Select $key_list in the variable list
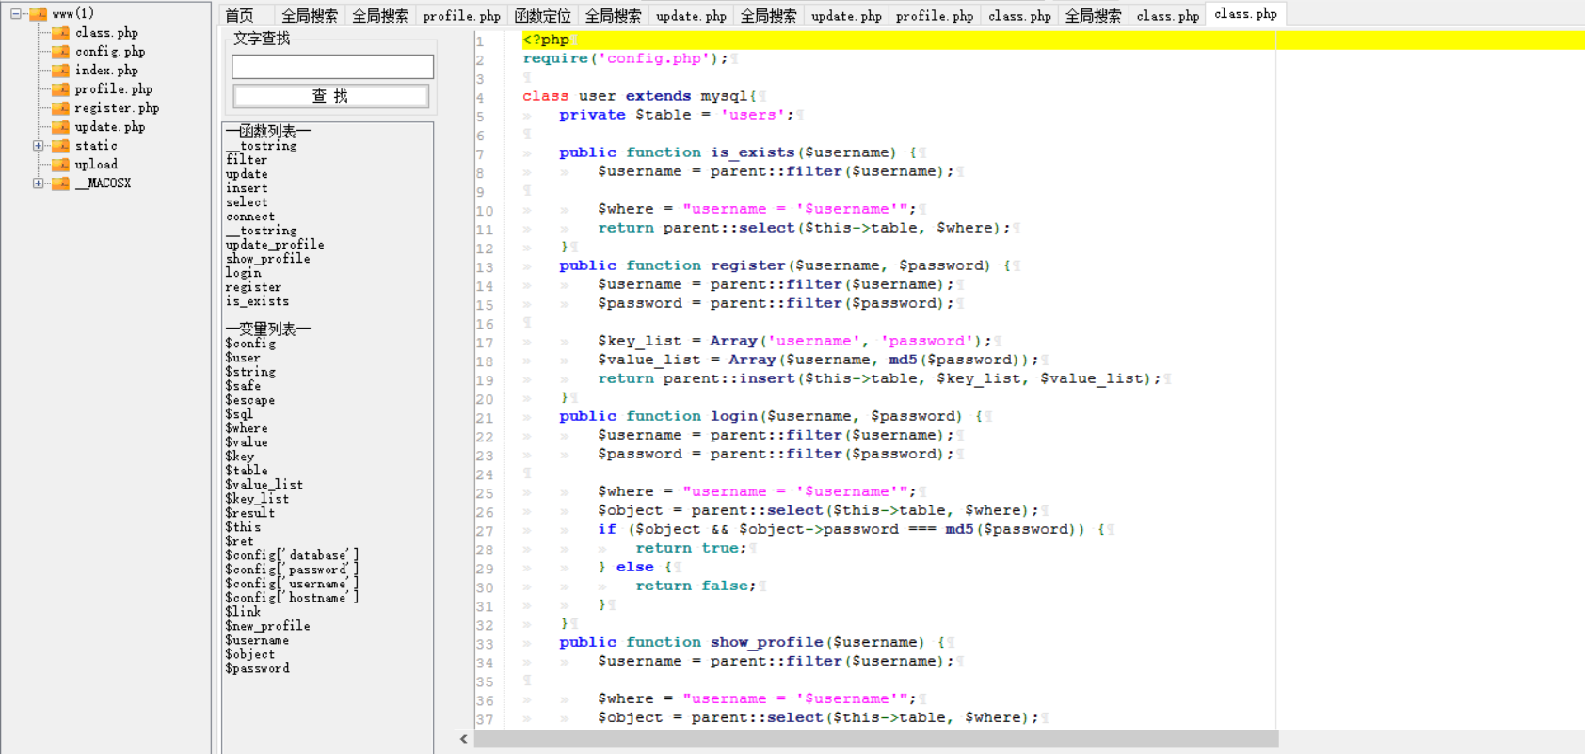The width and height of the screenshot is (1585, 754). [x=257, y=499]
